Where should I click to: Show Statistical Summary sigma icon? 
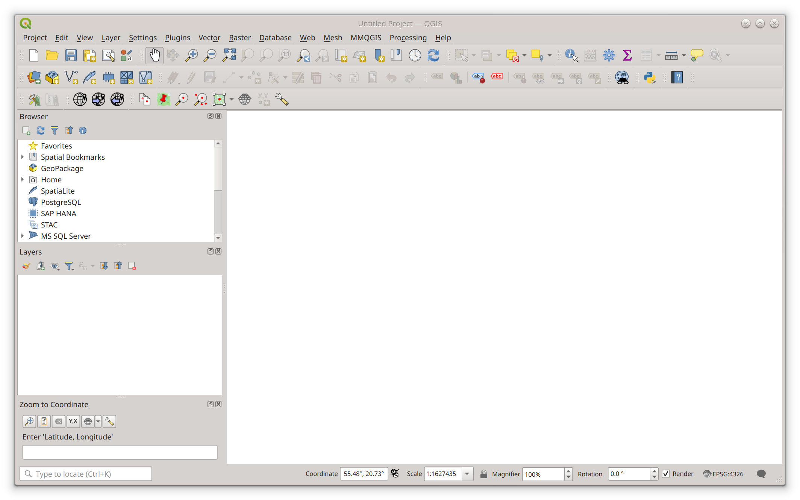pos(627,55)
